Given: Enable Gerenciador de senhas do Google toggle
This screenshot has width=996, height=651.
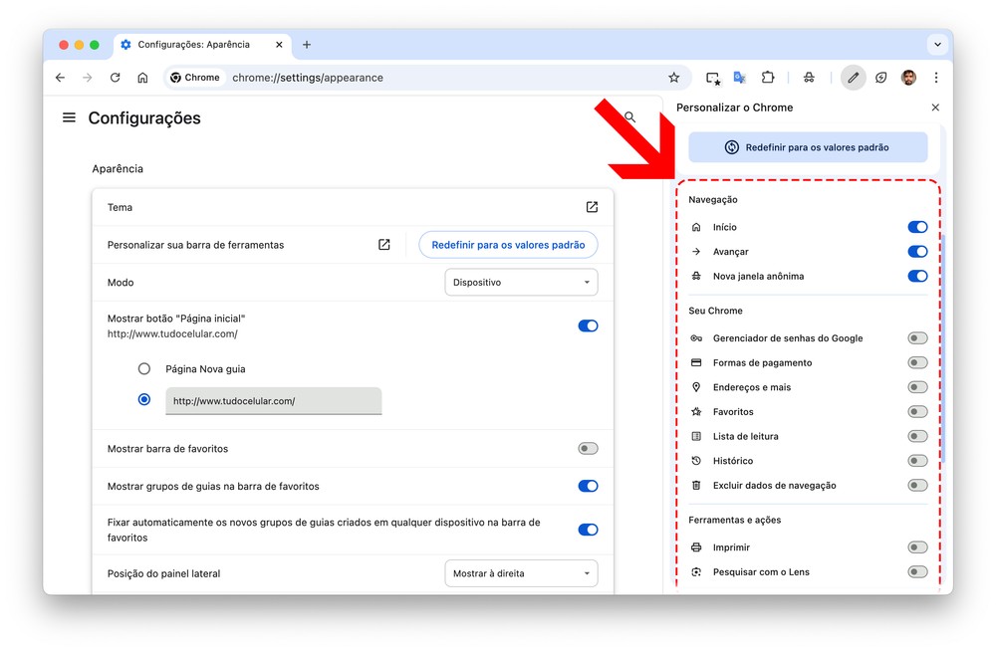Looking at the screenshot, I should point(917,337).
